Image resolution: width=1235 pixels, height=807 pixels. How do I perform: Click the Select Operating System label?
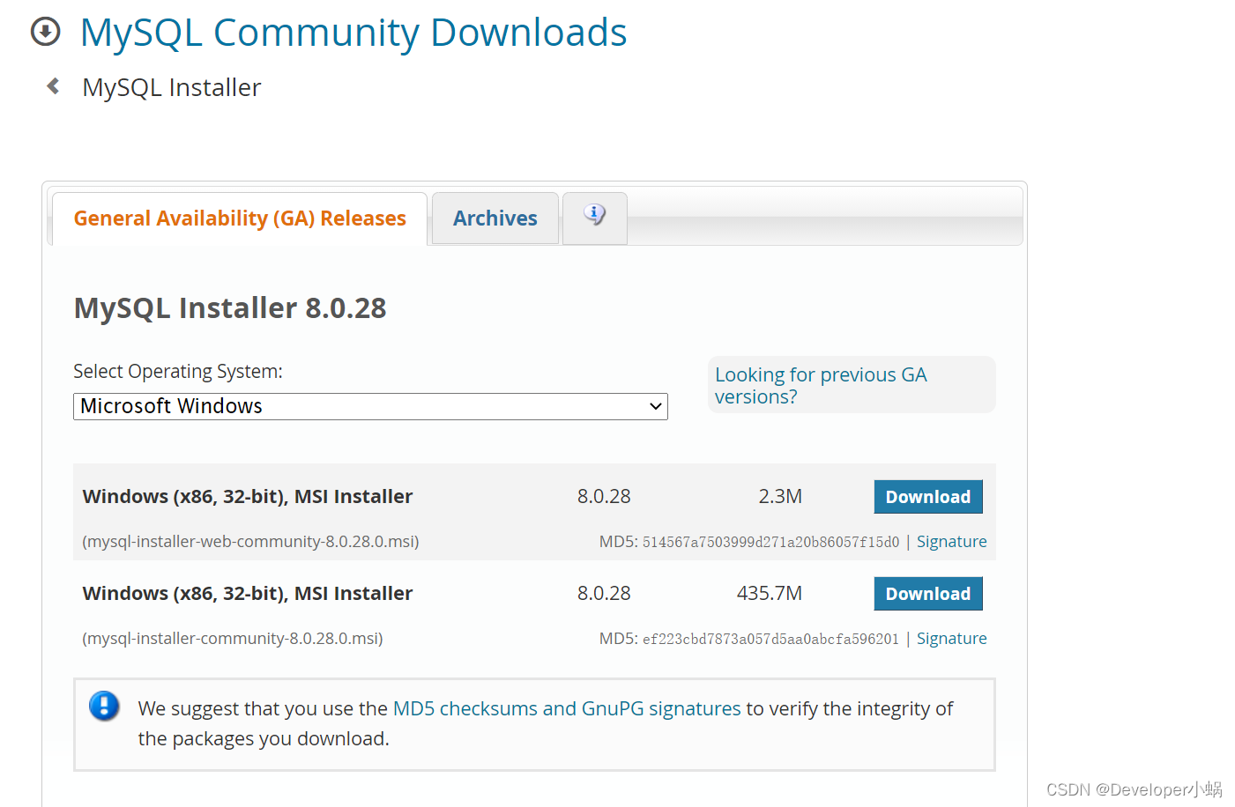pos(178,372)
